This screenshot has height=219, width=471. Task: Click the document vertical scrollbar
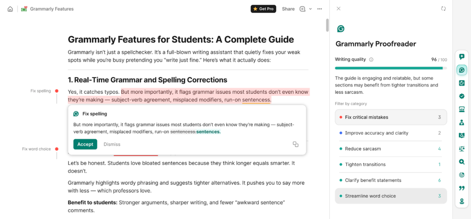pyautogui.click(x=327, y=25)
